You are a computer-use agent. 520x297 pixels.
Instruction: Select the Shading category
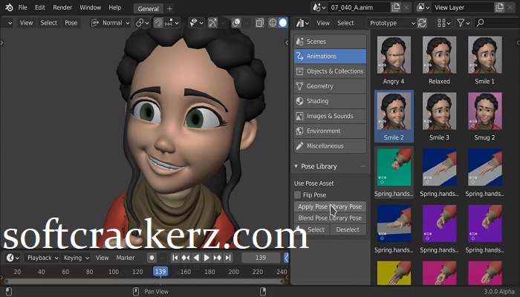click(x=330, y=101)
